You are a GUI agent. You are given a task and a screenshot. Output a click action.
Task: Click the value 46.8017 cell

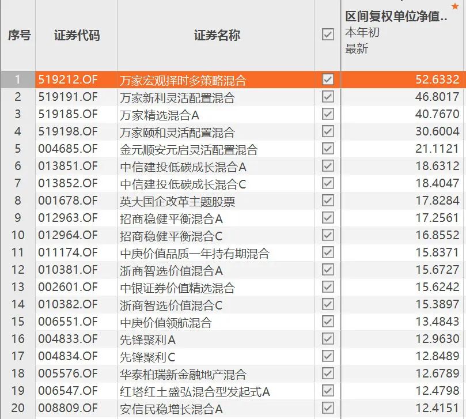point(437,97)
